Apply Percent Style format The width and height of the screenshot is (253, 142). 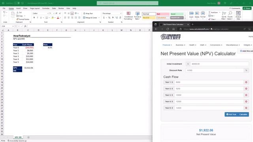click(109, 17)
